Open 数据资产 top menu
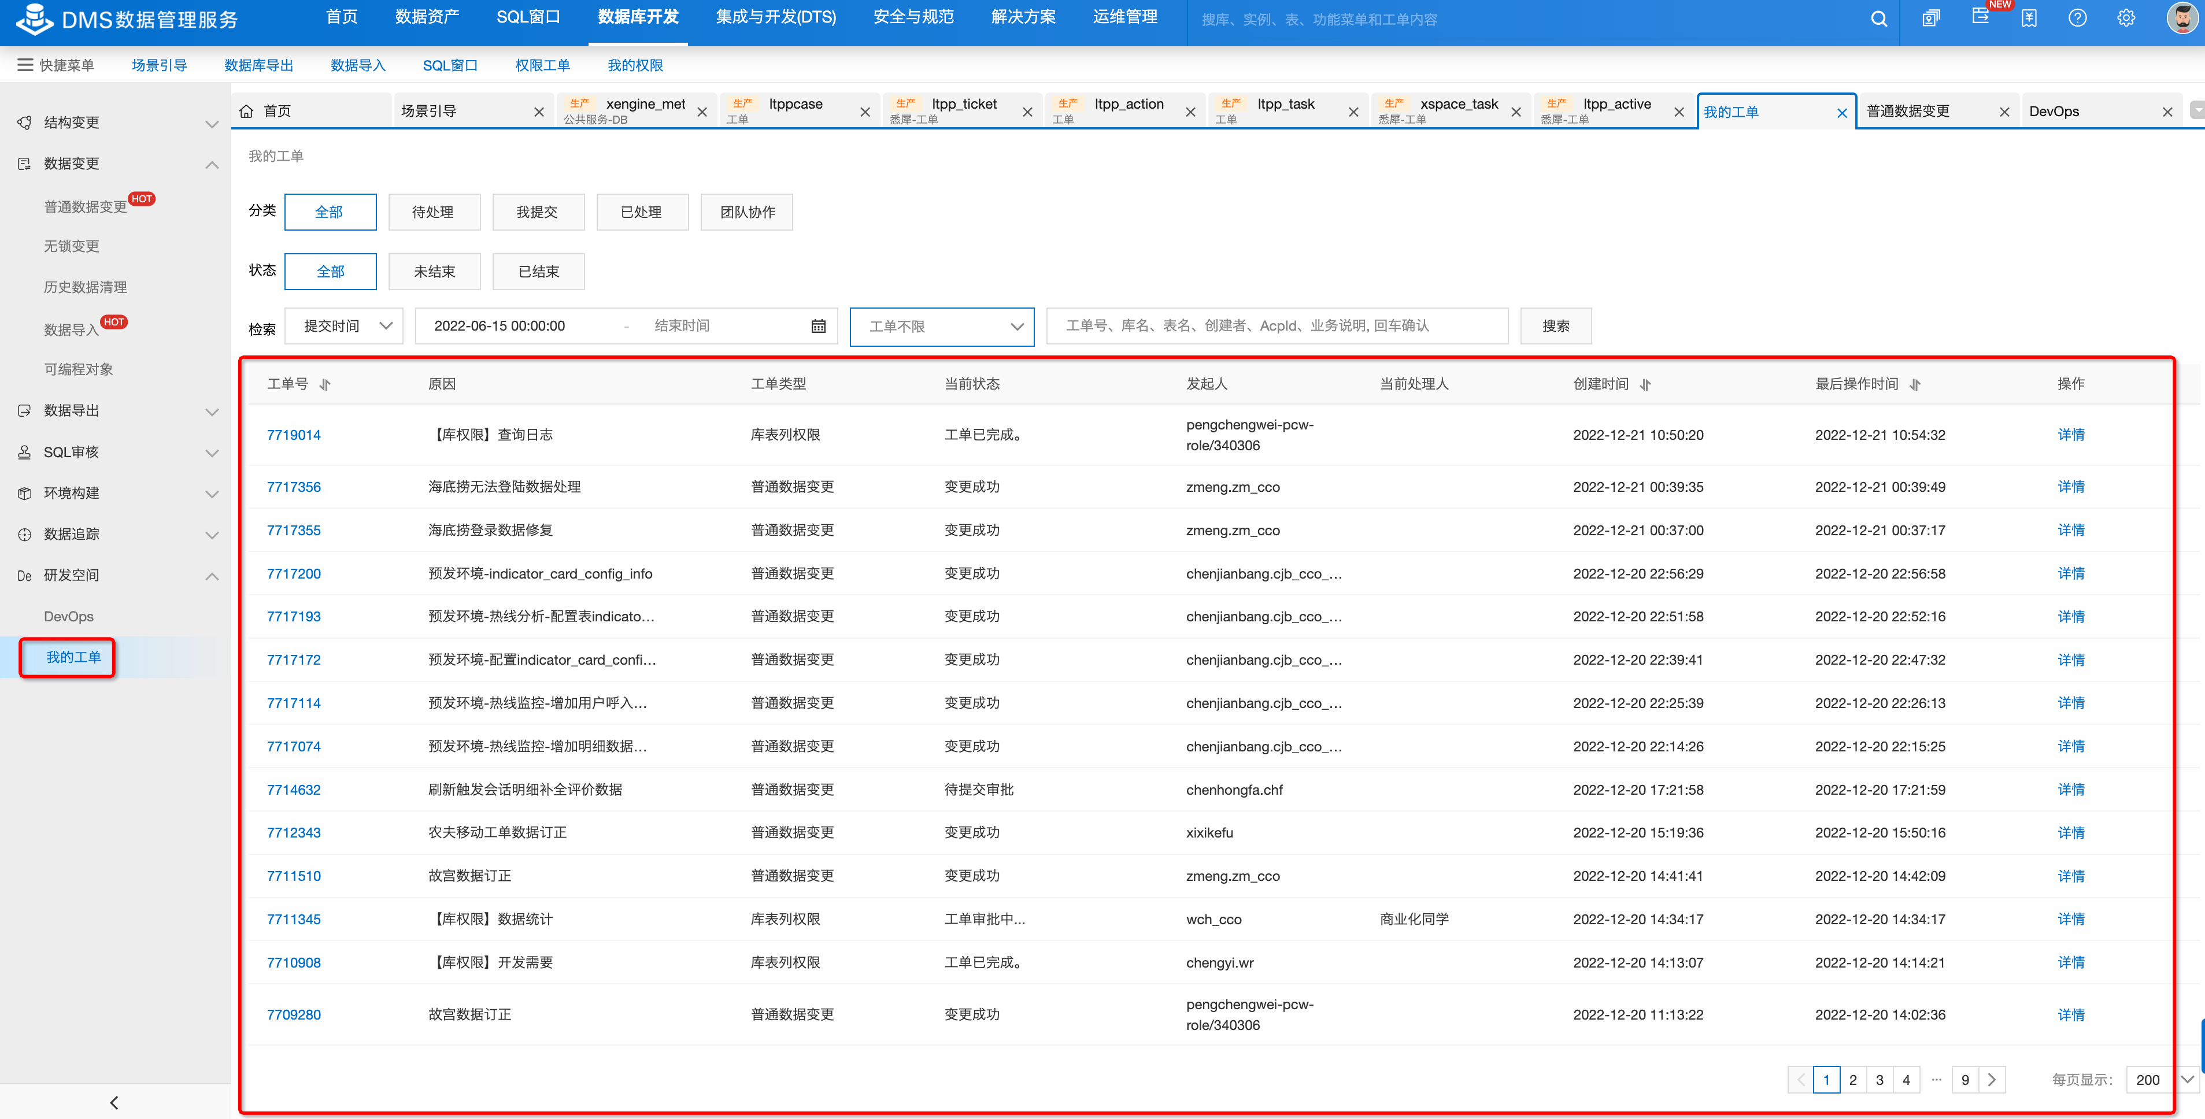2205x1119 pixels. click(427, 17)
